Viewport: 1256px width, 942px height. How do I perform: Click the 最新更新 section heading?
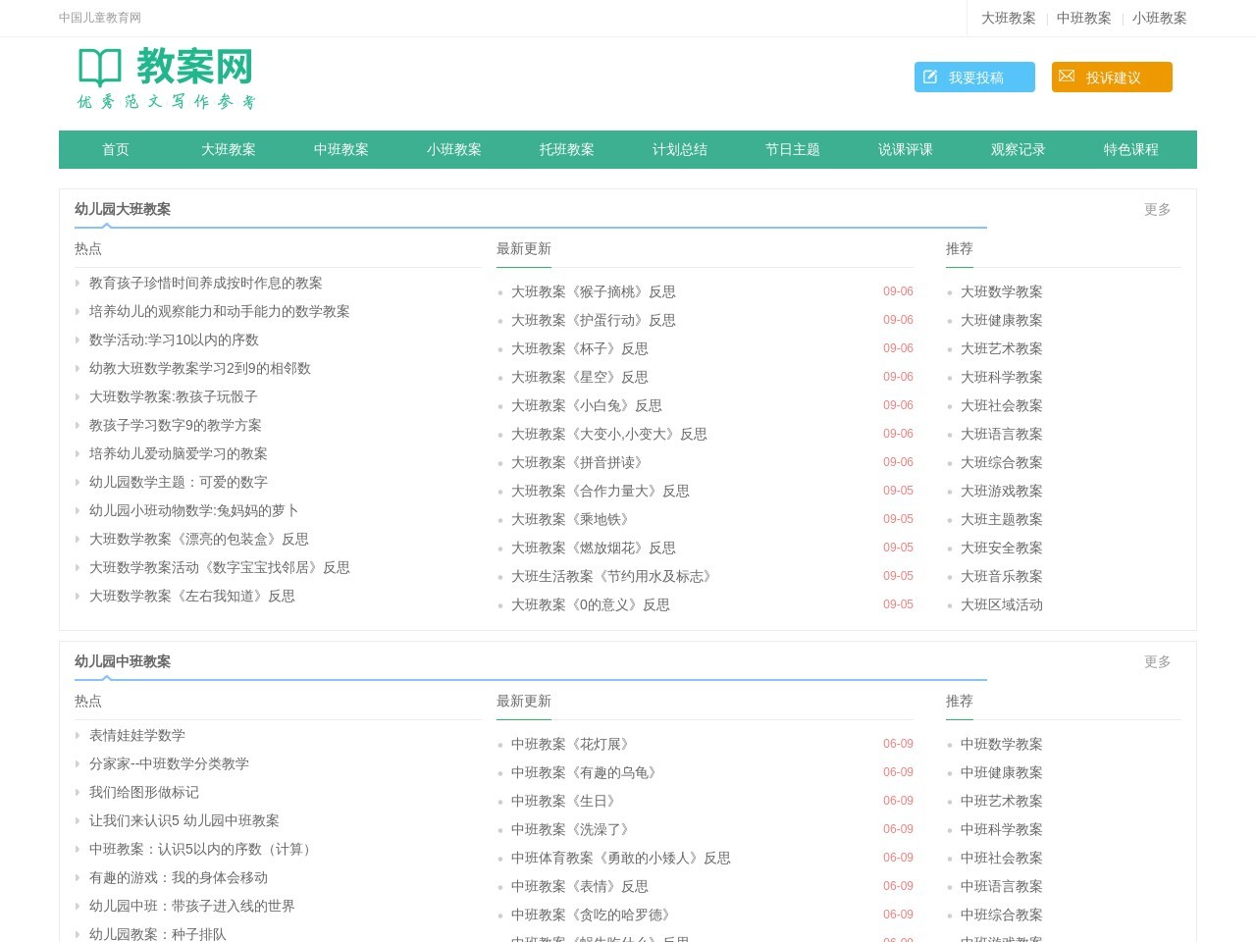523,248
